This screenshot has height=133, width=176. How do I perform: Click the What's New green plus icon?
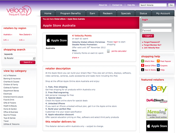tap(143, 61)
